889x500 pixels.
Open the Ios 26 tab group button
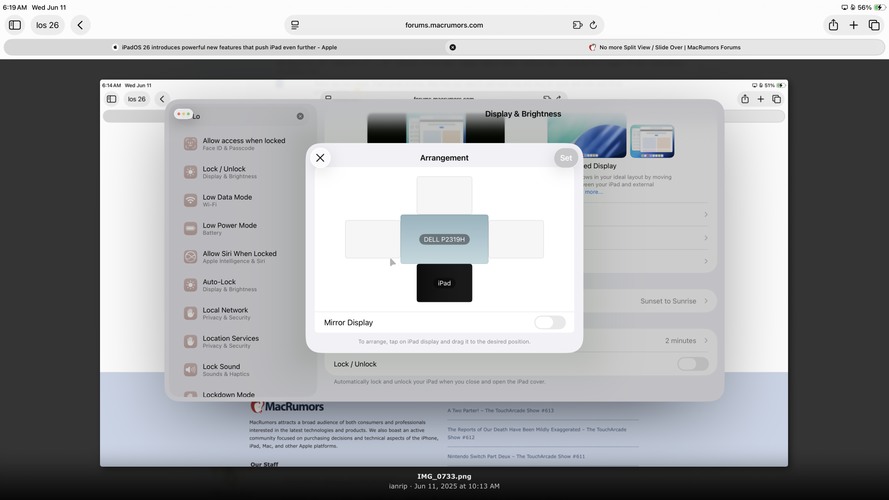click(48, 25)
